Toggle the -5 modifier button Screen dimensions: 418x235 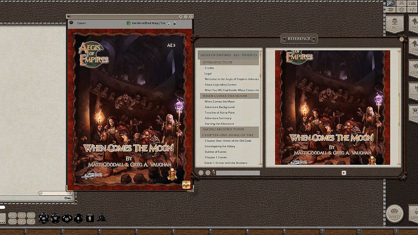(31, 222)
